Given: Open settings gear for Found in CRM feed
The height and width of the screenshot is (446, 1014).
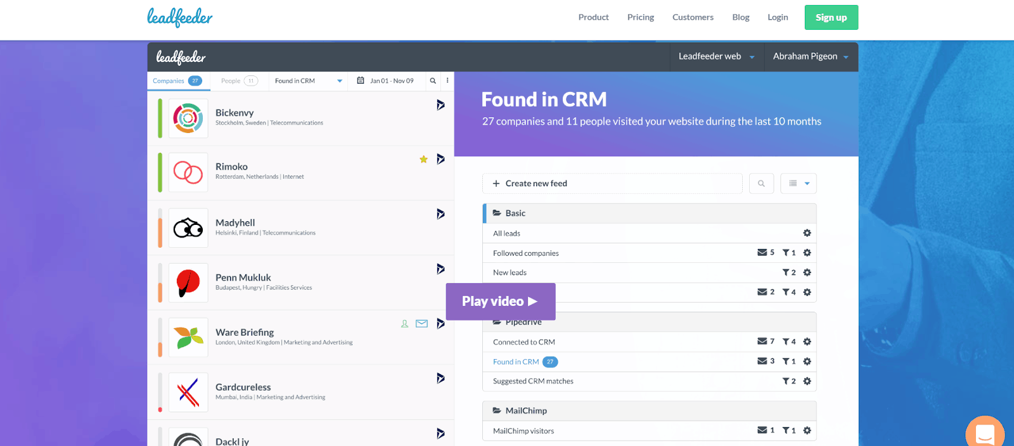Looking at the screenshot, I should tap(807, 361).
